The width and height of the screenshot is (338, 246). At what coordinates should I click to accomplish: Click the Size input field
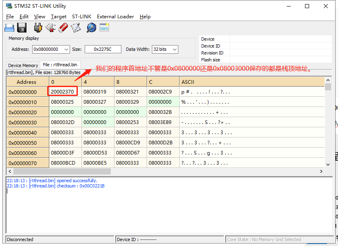[x=103, y=49]
